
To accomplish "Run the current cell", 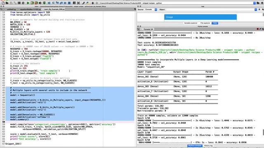I will pyautogui.click(x=32, y=3).
